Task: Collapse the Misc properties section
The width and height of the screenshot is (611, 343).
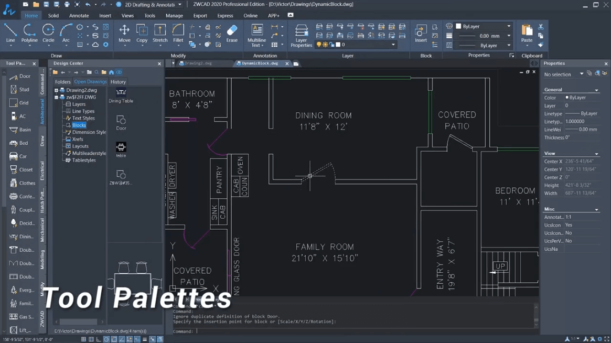Action: coord(596,210)
